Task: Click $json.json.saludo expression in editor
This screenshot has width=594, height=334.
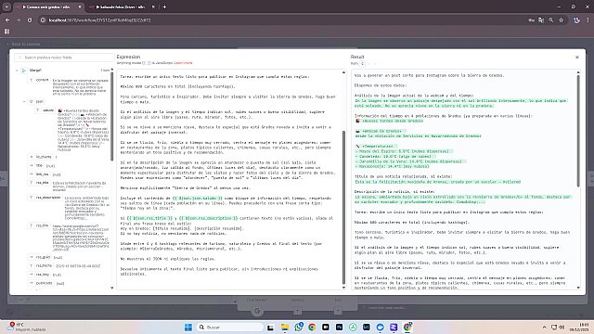Action: pos(198,198)
